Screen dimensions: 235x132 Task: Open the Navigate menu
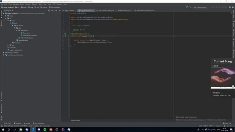(16, 4)
